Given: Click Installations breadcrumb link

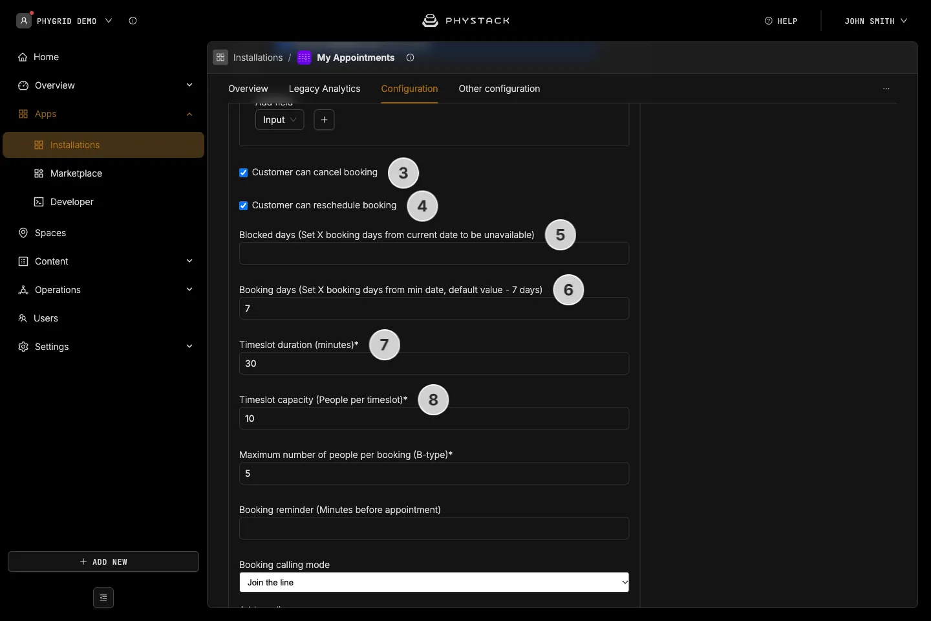Looking at the screenshot, I should tap(258, 58).
